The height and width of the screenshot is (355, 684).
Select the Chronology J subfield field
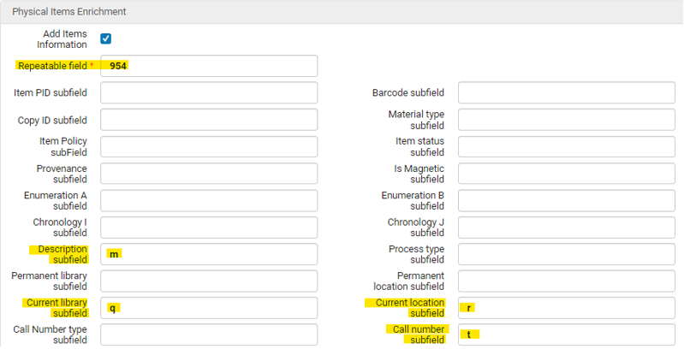tap(566, 228)
